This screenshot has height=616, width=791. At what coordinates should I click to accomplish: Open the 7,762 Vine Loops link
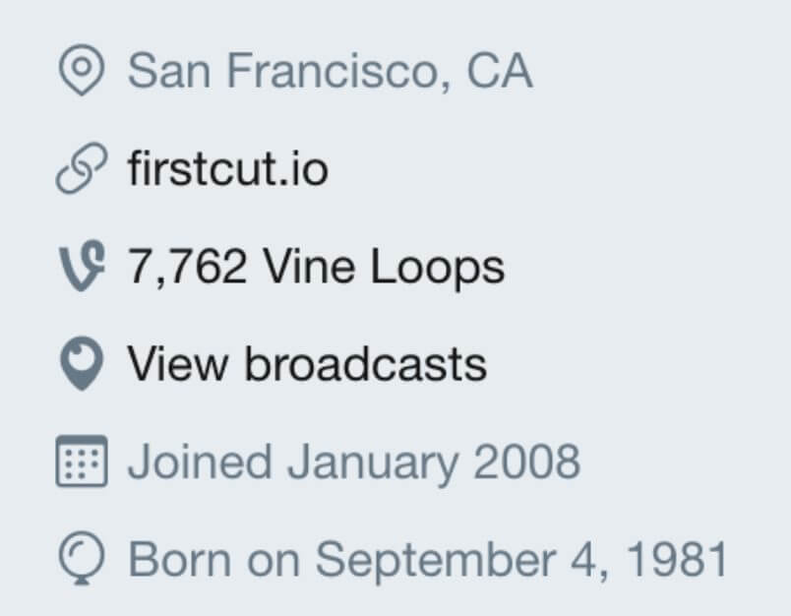316,267
